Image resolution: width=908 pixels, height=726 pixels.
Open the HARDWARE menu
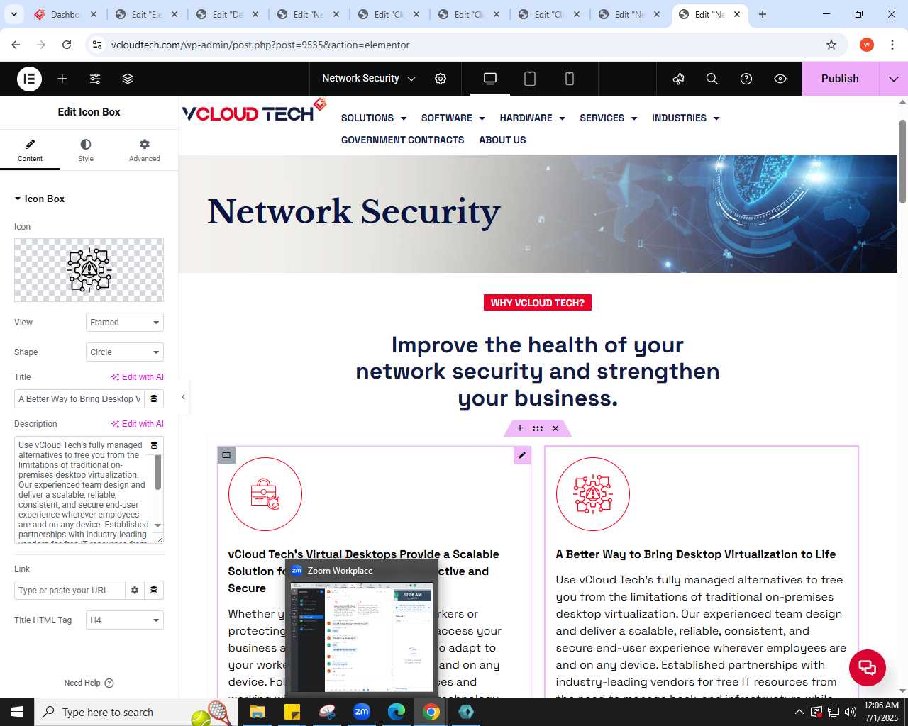533,118
